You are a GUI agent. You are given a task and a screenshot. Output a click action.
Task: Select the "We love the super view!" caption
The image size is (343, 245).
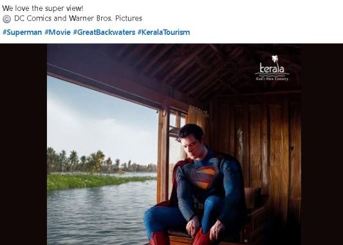[42, 8]
